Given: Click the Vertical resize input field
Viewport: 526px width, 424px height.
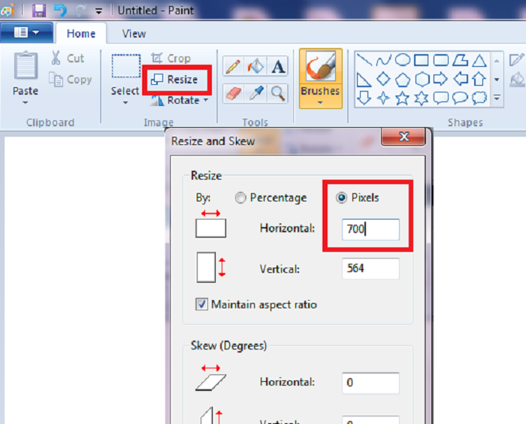Looking at the screenshot, I should [370, 268].
